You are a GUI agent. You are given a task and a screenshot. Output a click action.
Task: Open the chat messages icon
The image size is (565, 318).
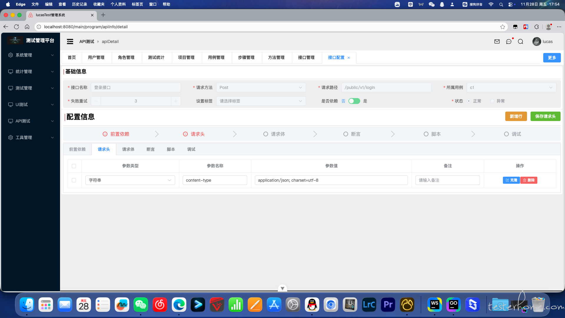pyautogui.click(x=509, y=42)
